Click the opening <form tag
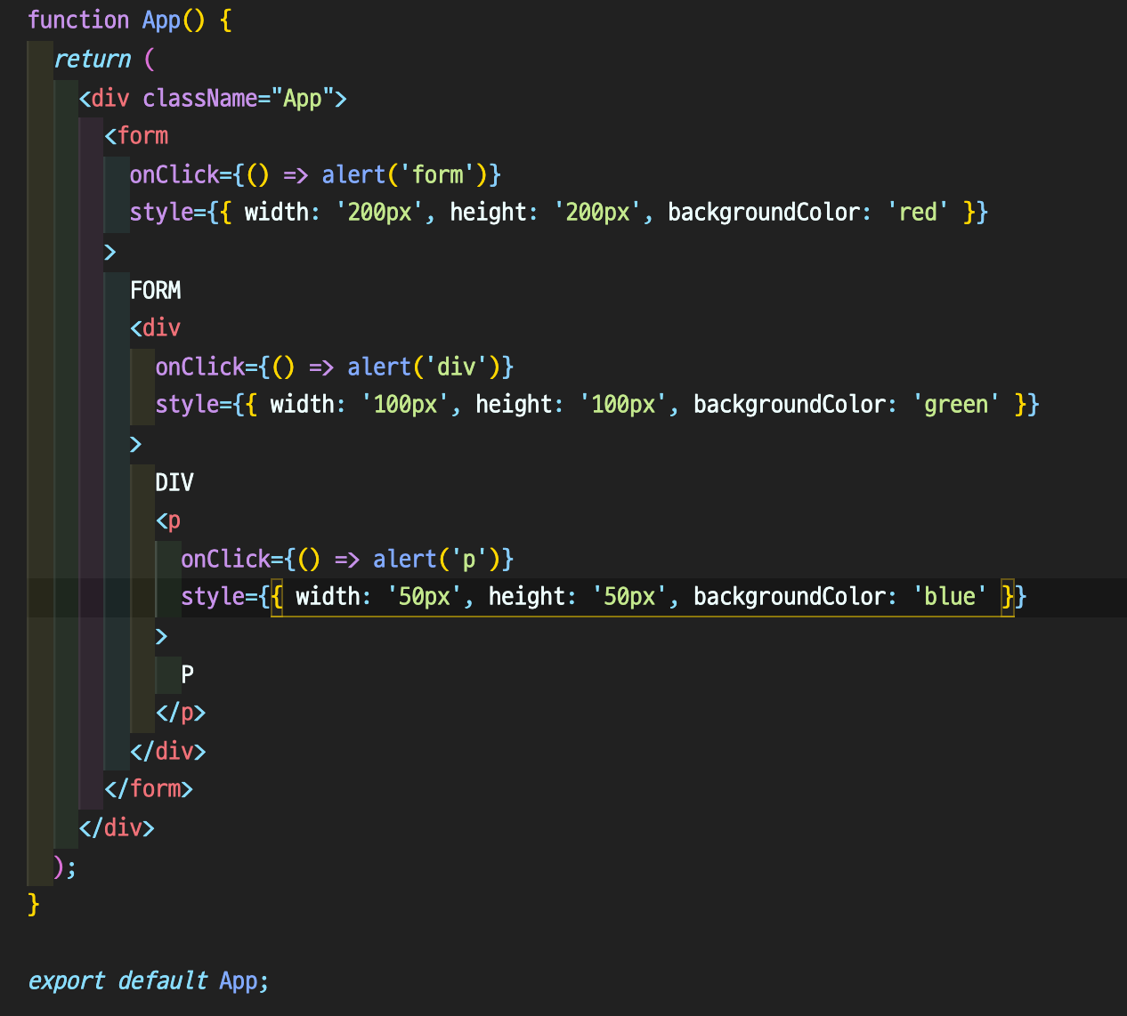Viewport: 1127px width, 1016px height. click(136, 136)
